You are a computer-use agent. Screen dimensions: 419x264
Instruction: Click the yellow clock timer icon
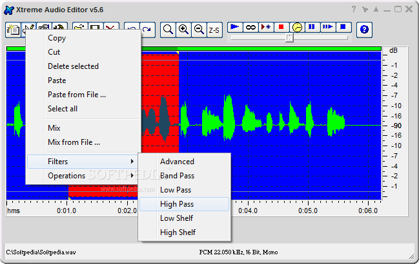(x=297, y=27)
